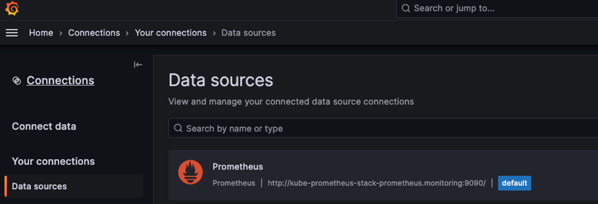Viewport: 598px width, 204px height.
Task: Open Connections breadcrumb link
Action: pos(94,33)
